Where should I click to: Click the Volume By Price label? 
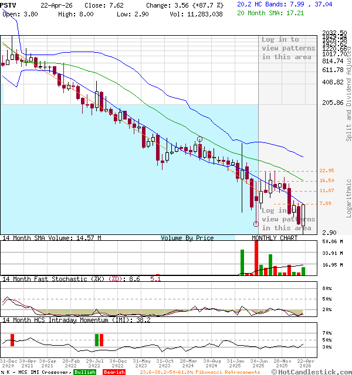[187, 238]
